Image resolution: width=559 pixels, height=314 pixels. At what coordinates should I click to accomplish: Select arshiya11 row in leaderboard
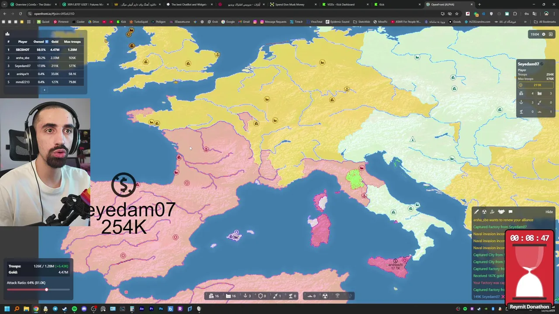[x=44, y=74]
